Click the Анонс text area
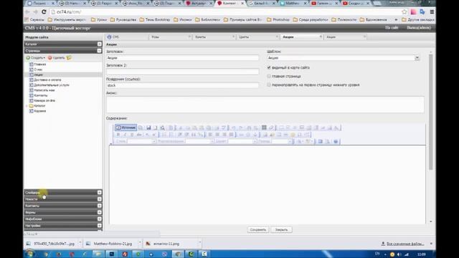The image size is (459, 258). coord(265,105)
